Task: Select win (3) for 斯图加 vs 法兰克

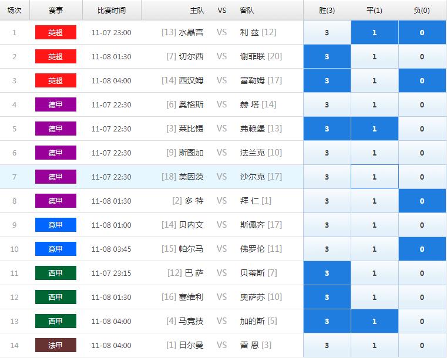Action: click(327, 153)
